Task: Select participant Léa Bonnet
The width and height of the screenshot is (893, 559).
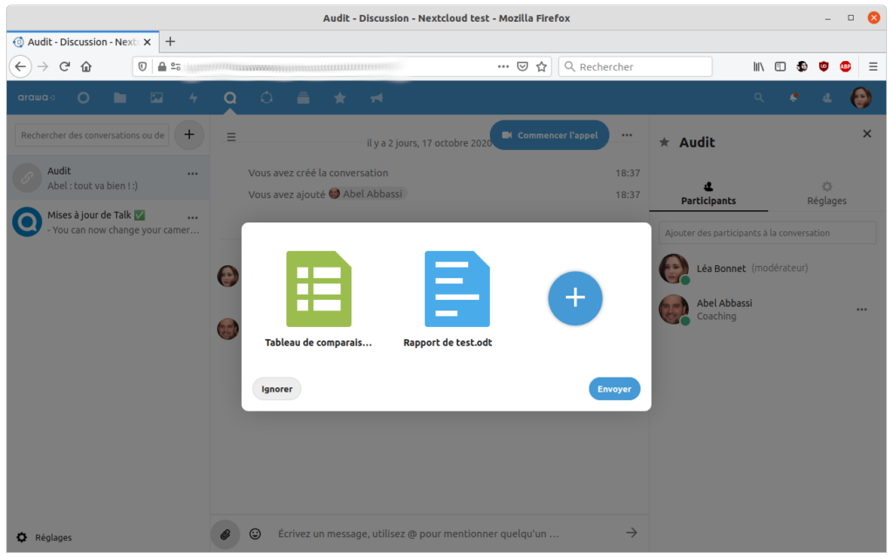Action: pyautogui.click(x=767, y=268)
